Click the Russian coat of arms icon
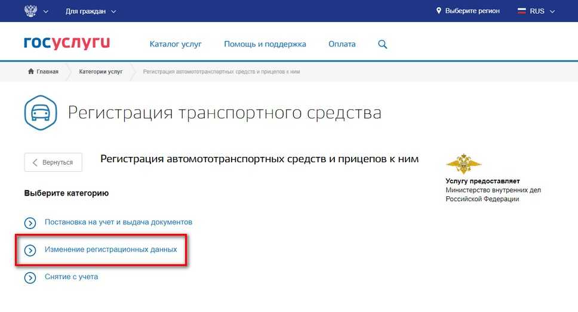Viewport: 578px width, 312px height. [30, 11]
